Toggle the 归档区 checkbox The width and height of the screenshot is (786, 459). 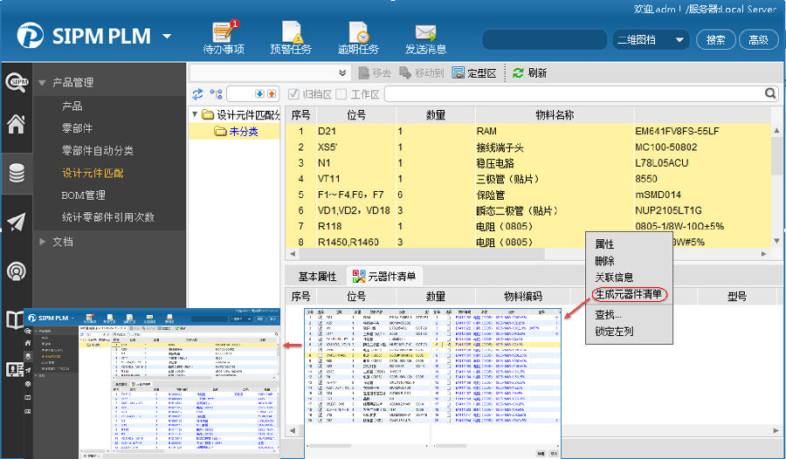(x=294, y=94)
